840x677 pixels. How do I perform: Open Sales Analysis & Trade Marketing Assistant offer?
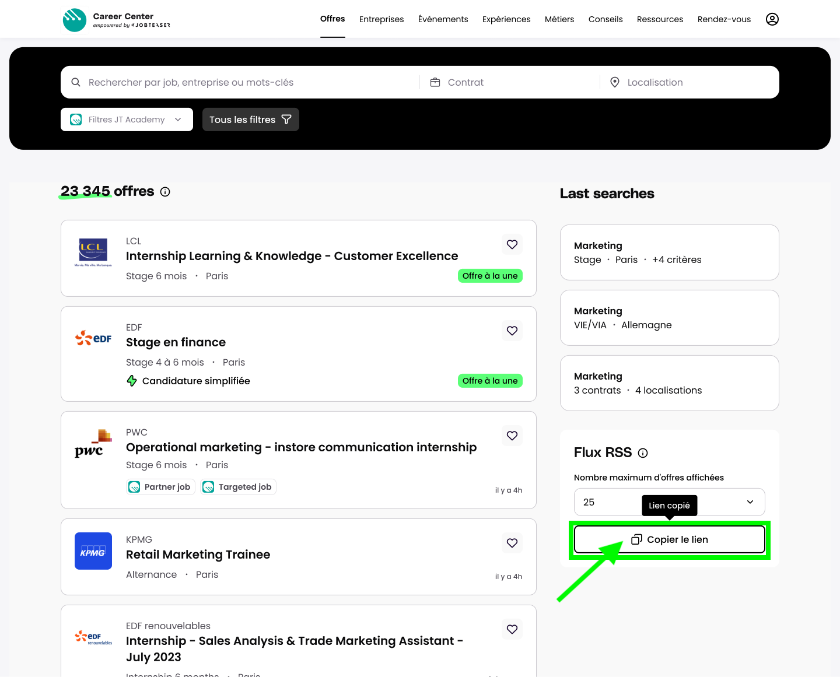click(x=295, y=649)
